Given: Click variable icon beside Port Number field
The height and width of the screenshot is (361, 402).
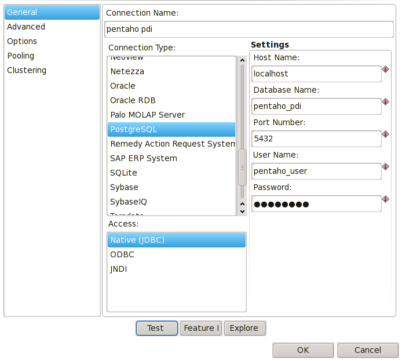Looking at the screenshot, I should (x=385, y=134).
